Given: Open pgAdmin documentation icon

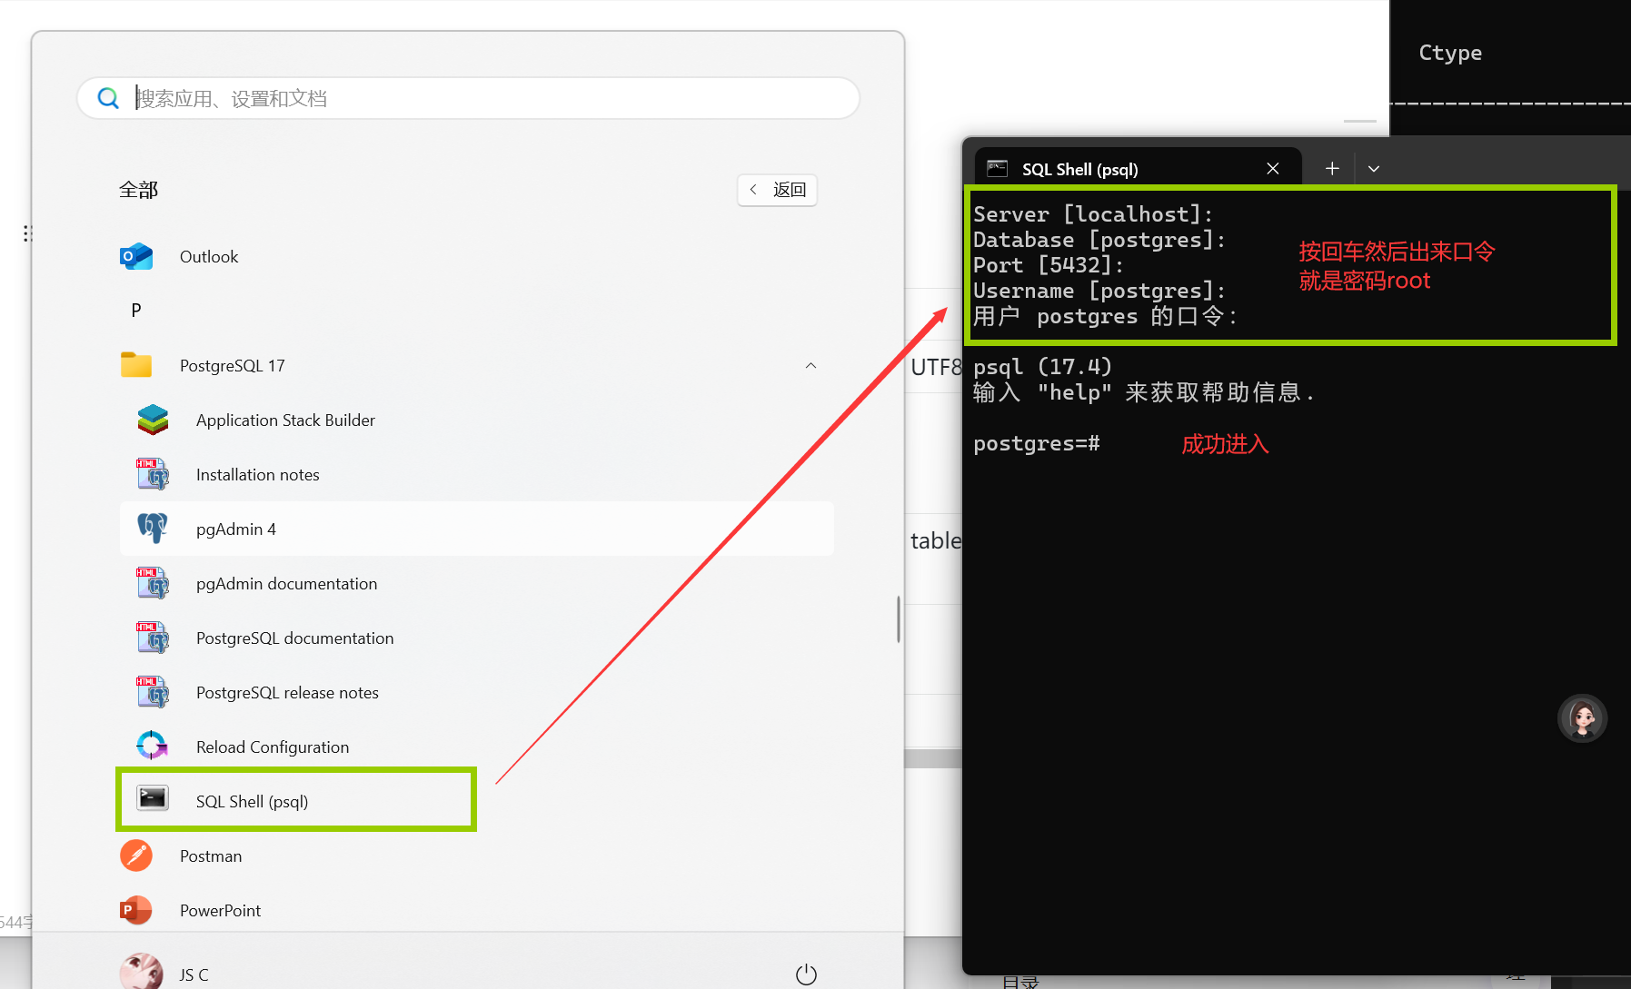Looking at the screenshot, I should [153, 583].
